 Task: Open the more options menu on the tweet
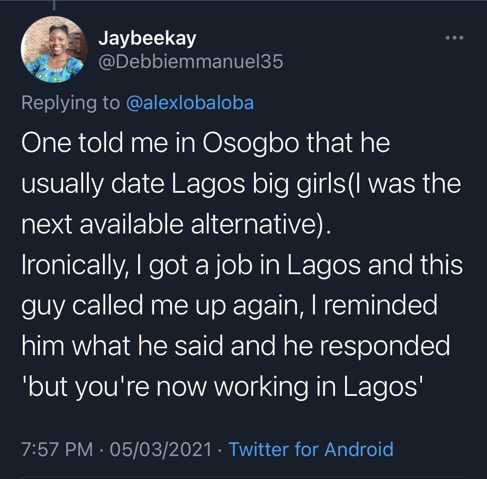point(453,38)
